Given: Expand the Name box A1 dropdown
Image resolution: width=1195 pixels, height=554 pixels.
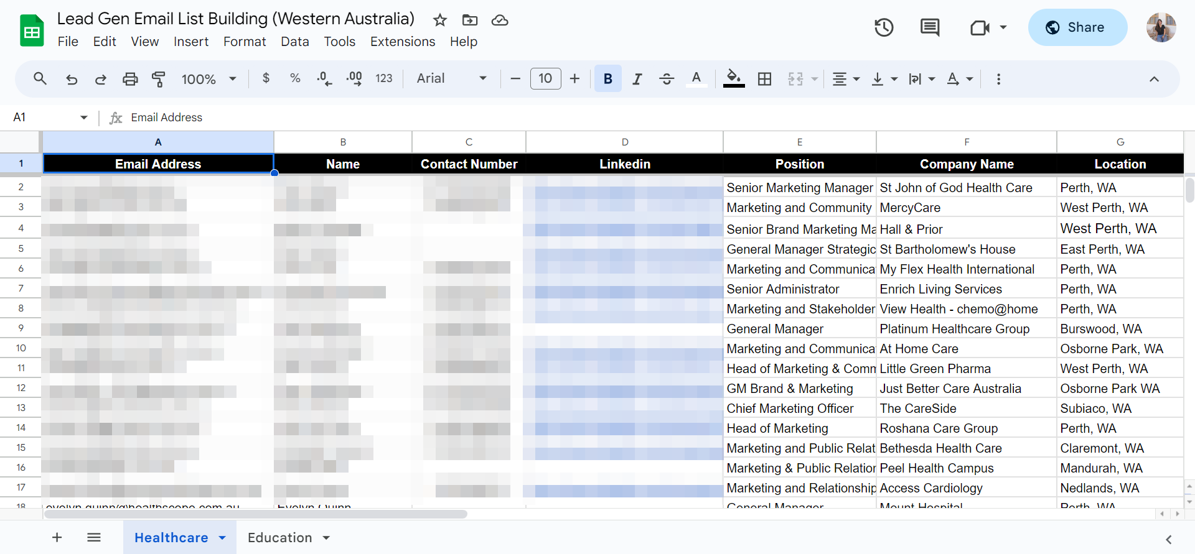Looking at the screenshot, I should click(84, 118).
